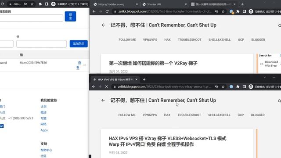Open BLOGGER menu in top-right blog
Screen dimensions: 281x158
point(258,40)
